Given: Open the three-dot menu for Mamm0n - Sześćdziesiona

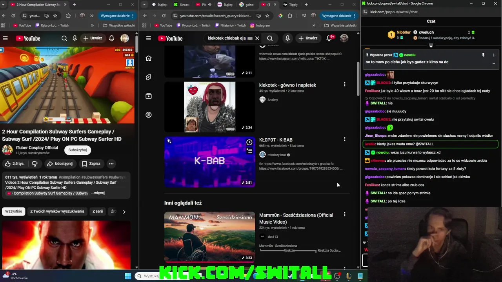Looking at the screenshot, I should 344,215.
